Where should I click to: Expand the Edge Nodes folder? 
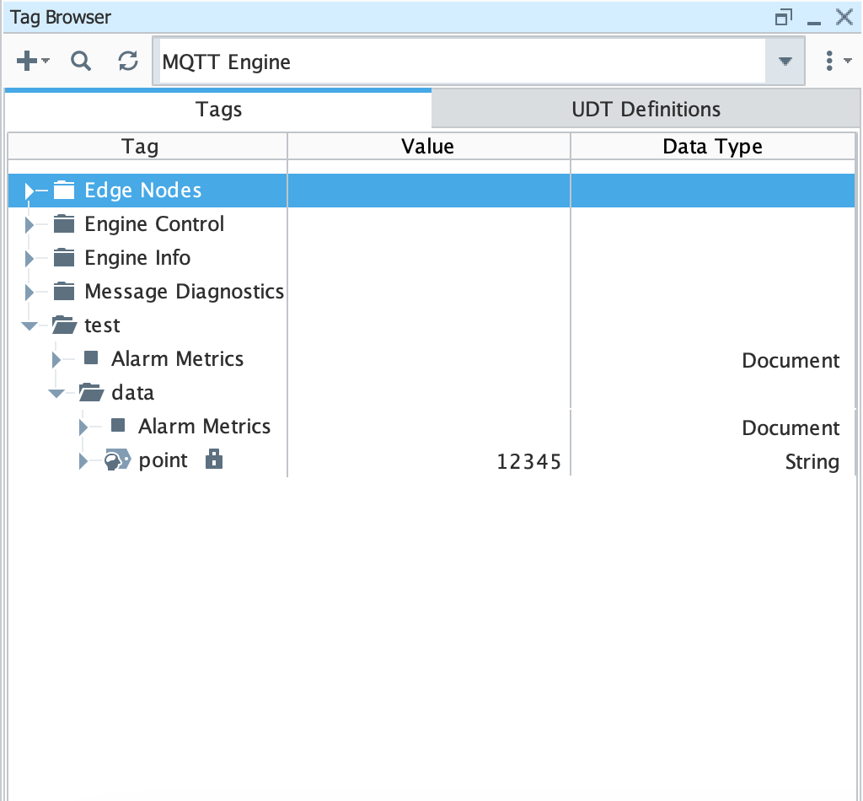[x=29, y=191]
